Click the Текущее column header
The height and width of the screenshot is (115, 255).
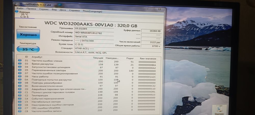coord(98,58)
